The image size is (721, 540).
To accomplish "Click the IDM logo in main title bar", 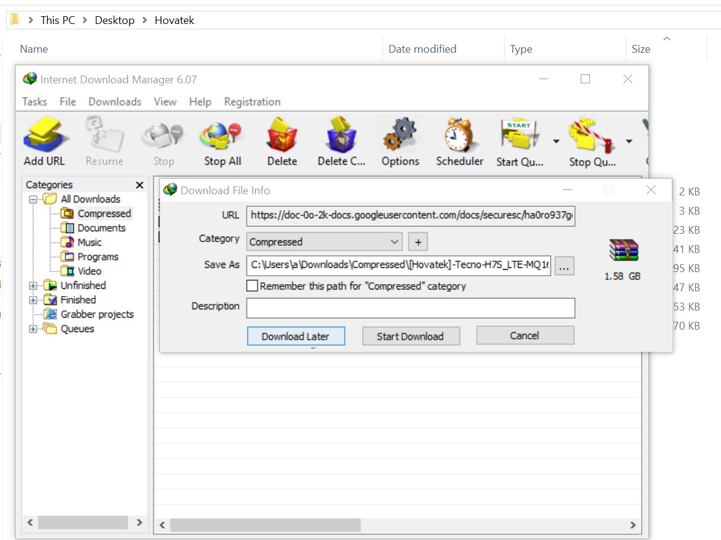I will pyautogui.click(x=29, y=79).
